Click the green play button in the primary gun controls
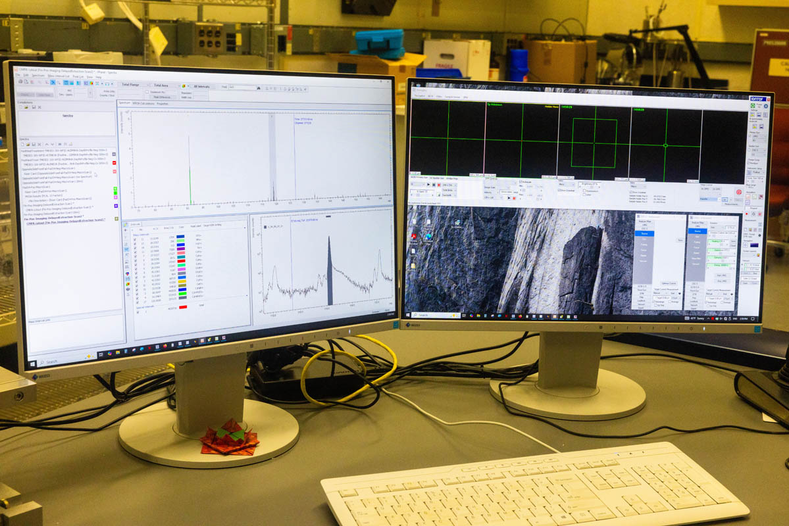 click(x=428, y=185)
